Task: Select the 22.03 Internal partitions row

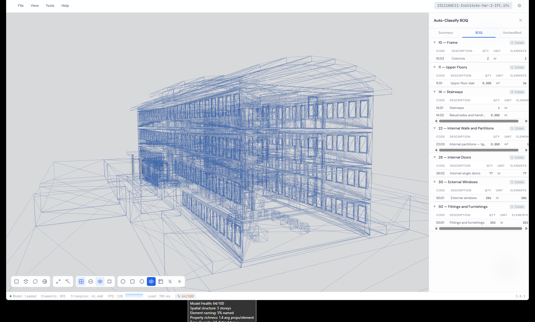Action: (x=481, y=144)
